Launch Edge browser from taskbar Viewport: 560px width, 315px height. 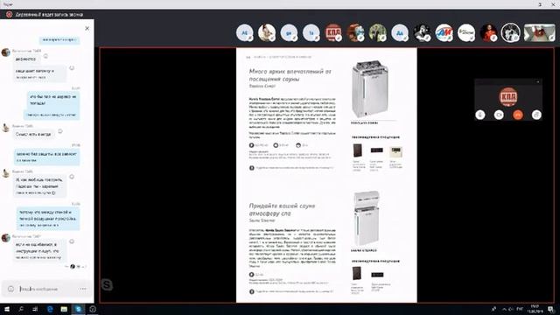(x=50, y=309)
